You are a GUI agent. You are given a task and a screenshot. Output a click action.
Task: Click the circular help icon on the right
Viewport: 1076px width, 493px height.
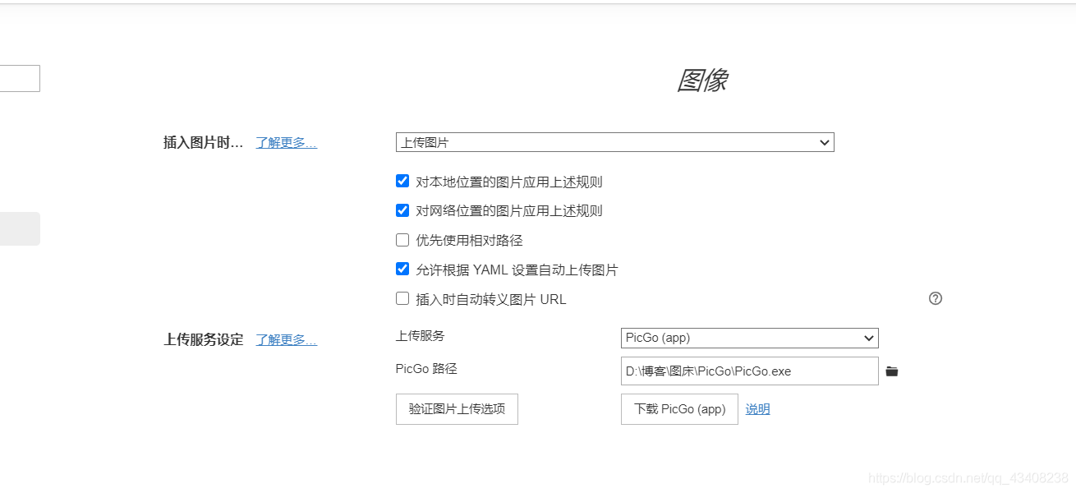tap(935, 297)
